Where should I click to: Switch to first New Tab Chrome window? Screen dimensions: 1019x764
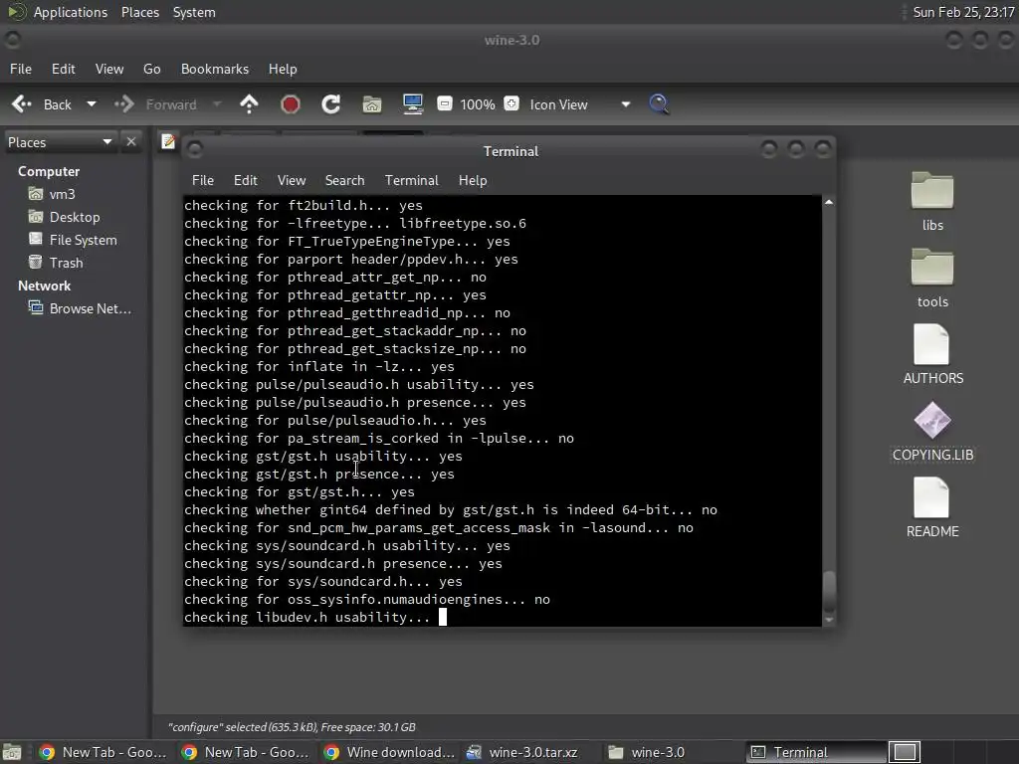[x=102, y=752]
